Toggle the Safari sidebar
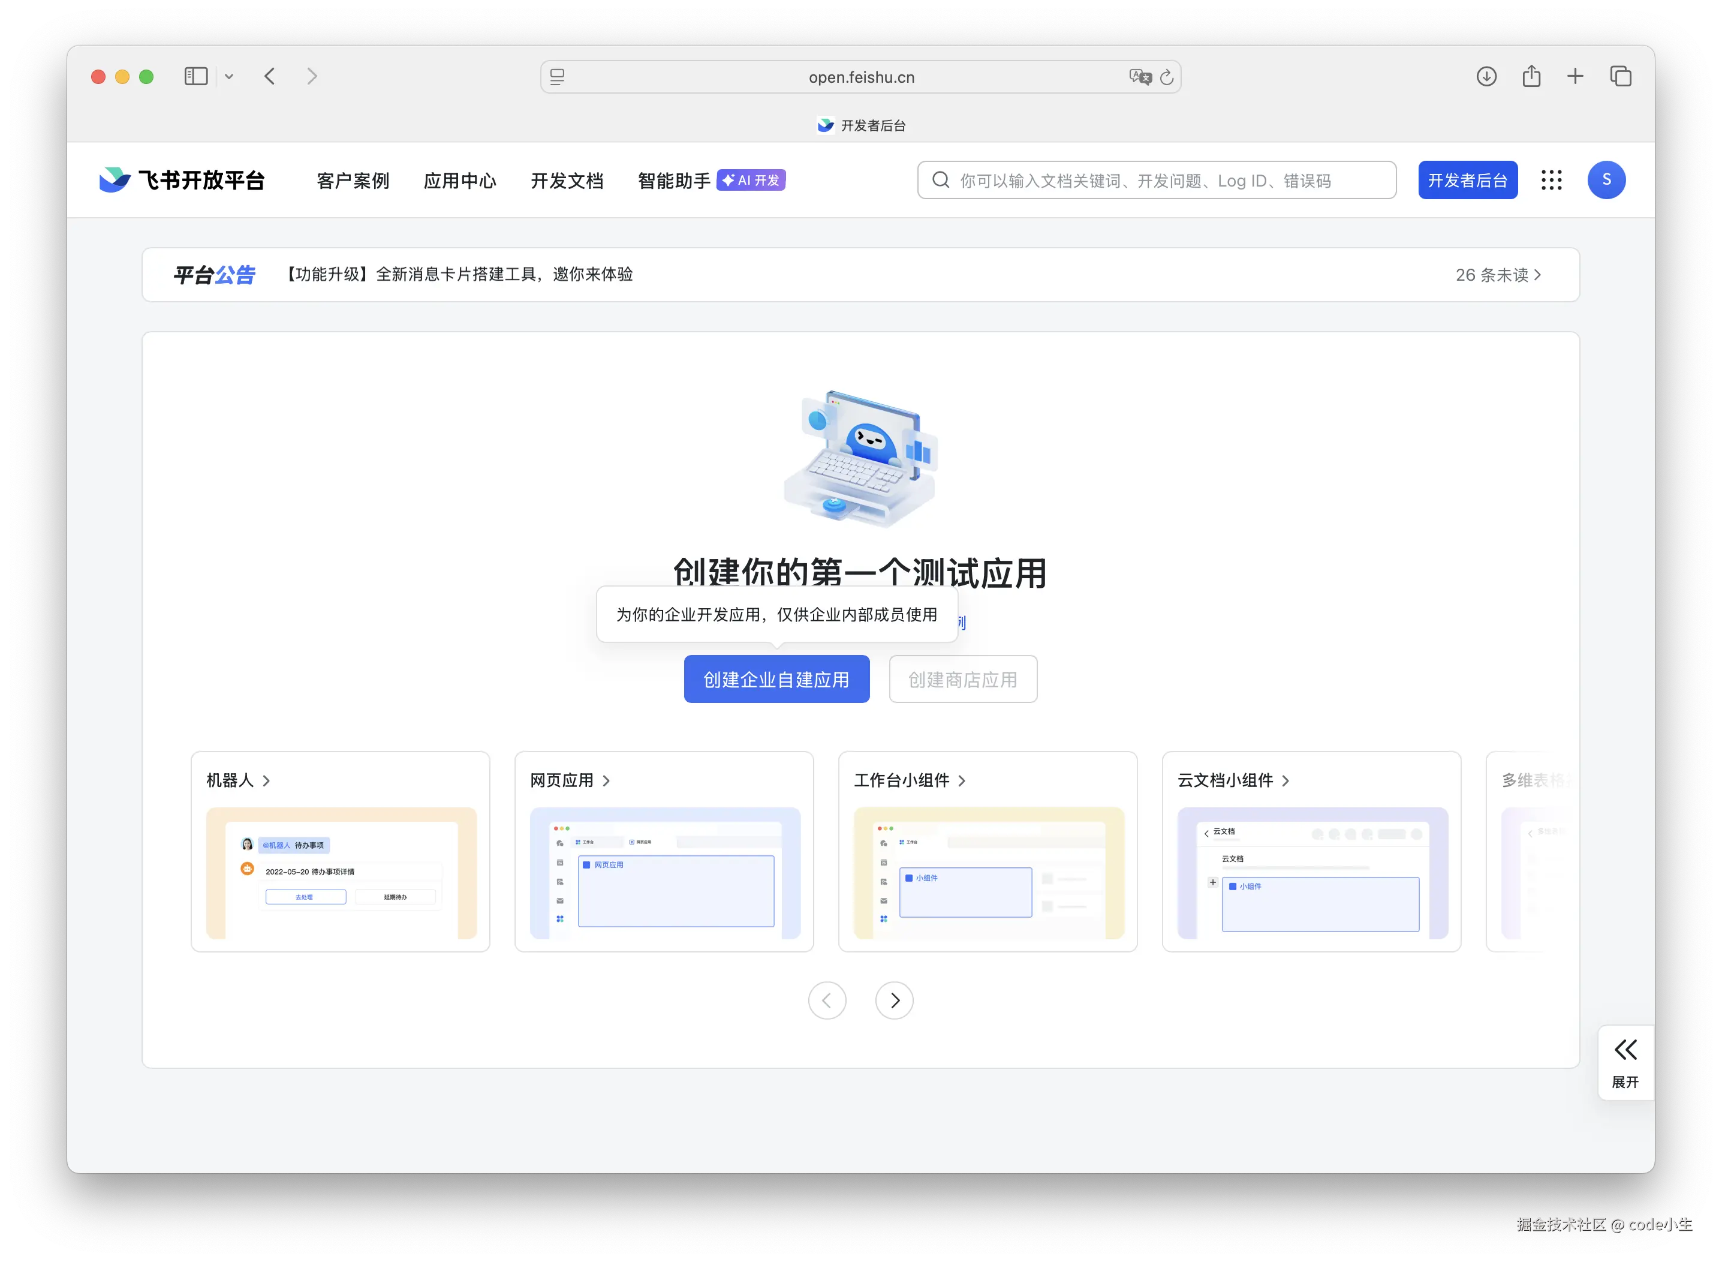 pos(195,76)
